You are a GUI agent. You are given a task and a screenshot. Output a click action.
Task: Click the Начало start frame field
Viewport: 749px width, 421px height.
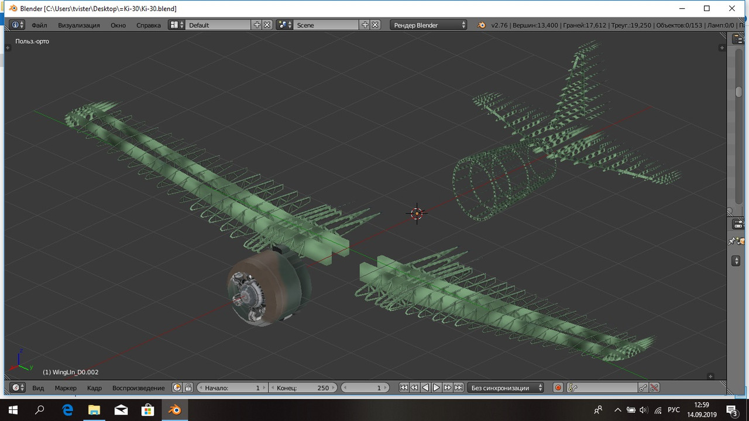click(x=232, y=388)
